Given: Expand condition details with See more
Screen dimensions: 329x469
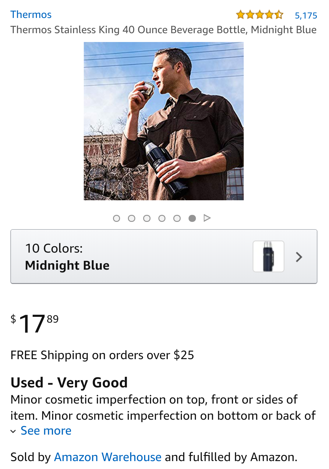Looking at the screenshot, I should [x=46, y=431].
